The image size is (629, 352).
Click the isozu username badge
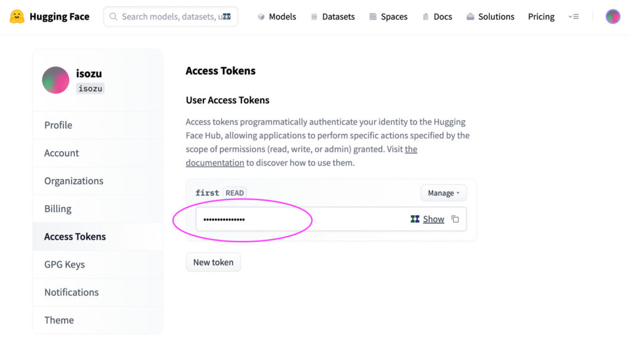click(x=90, y=88)
